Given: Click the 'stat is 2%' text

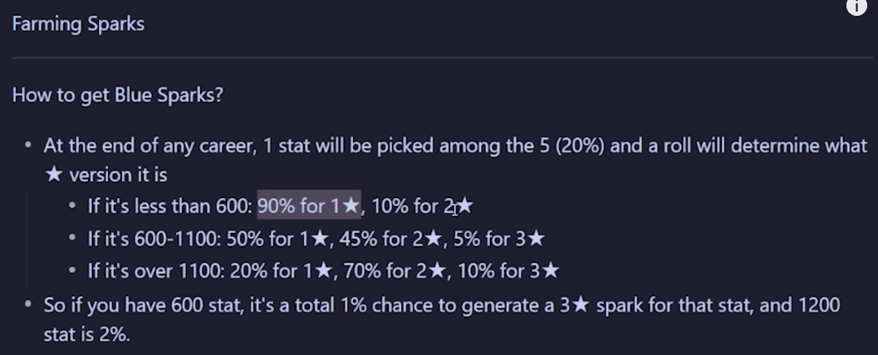Looking at the screenshot, I should [x=89, y=335].
